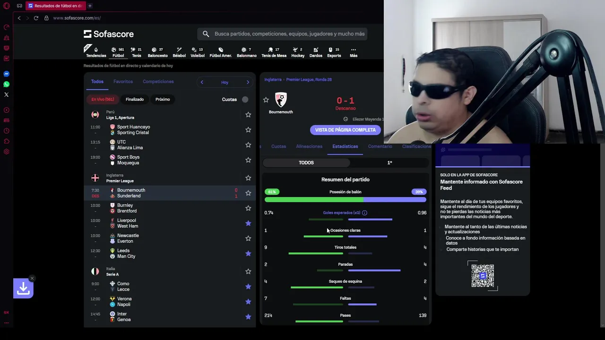This screenshot has width=605, height=340.
Task: Open the extensions cube icon in sidebar
Action: [x=7, y=141]
